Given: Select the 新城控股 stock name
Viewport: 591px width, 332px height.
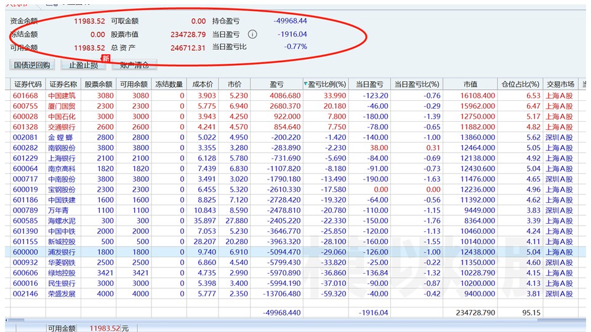Looking at the screenshot, I should coord(62,242).
